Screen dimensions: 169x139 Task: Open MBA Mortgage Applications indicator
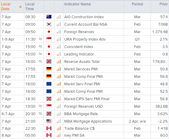coord(88,121)
